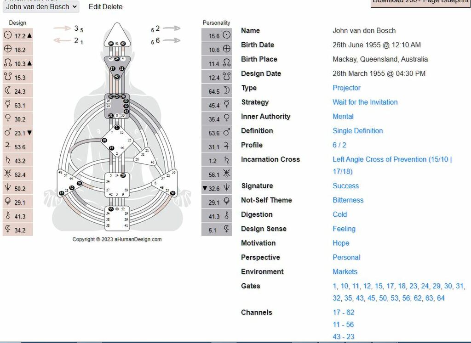Screen dimensions: 471x343
Task: Click the Personality Sun symbol at 15.6
Action: point(226,35)
